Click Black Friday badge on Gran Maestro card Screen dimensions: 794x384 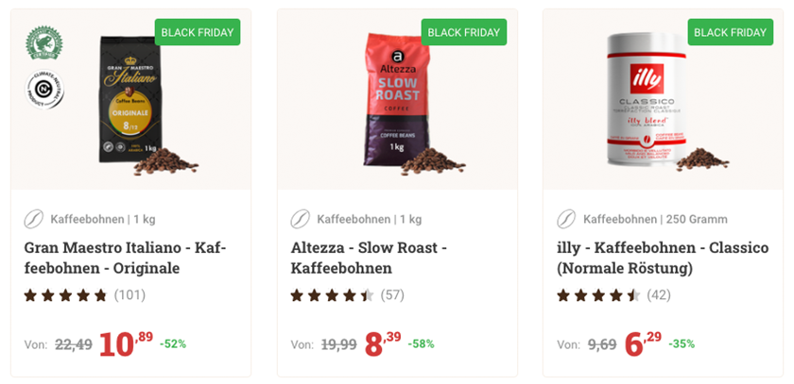click(198, 32)
